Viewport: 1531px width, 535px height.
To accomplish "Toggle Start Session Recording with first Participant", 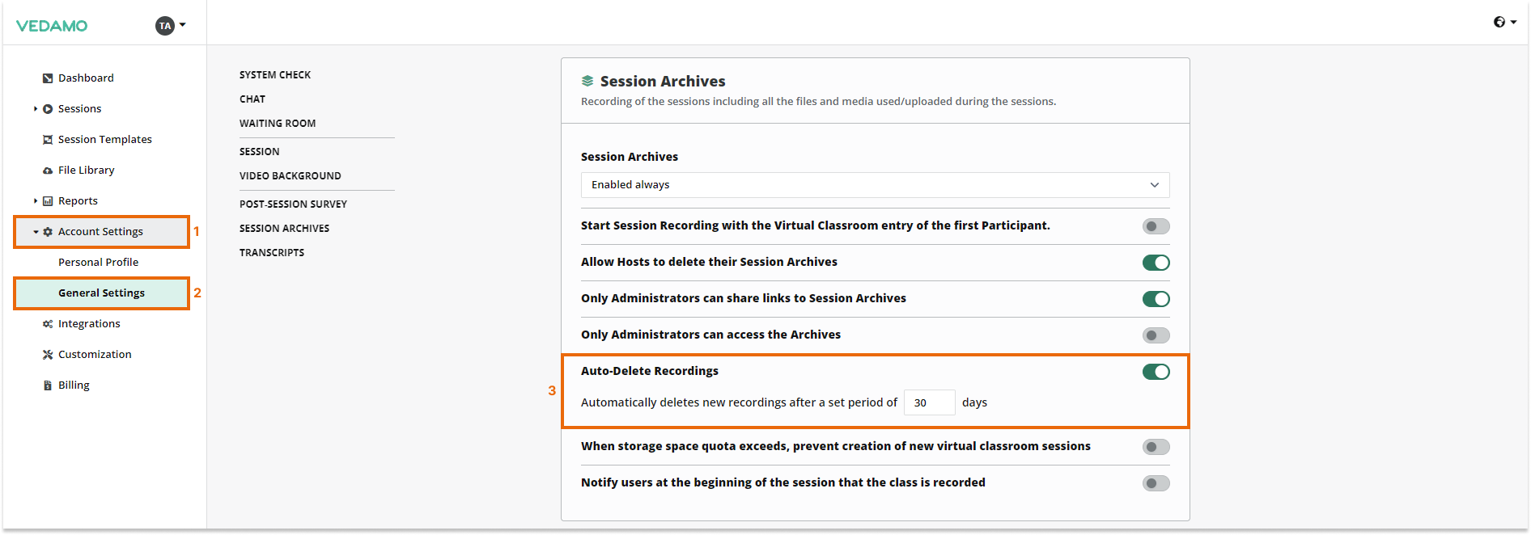I will tap(1156, 226).
